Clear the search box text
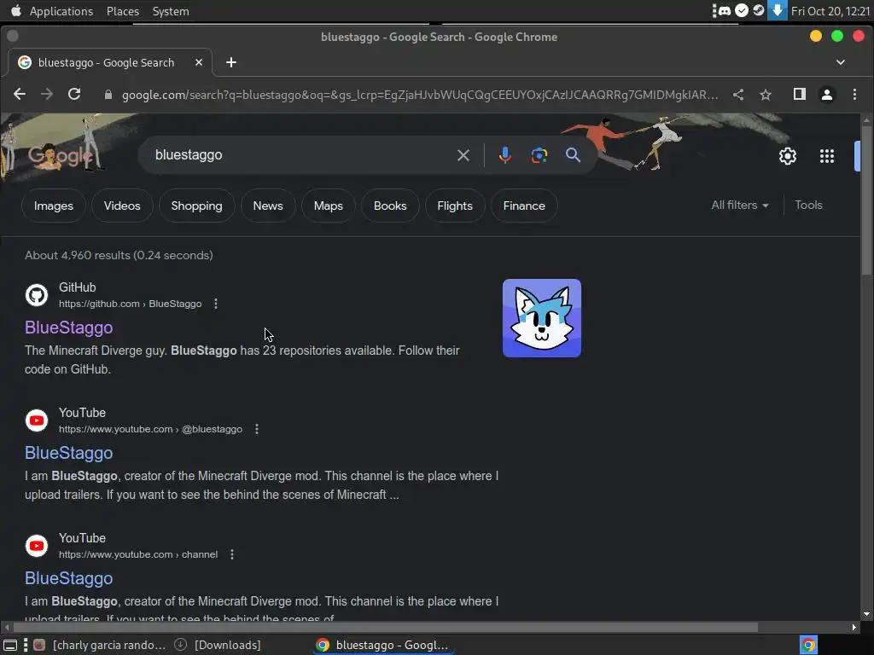 tap(463, 155)
